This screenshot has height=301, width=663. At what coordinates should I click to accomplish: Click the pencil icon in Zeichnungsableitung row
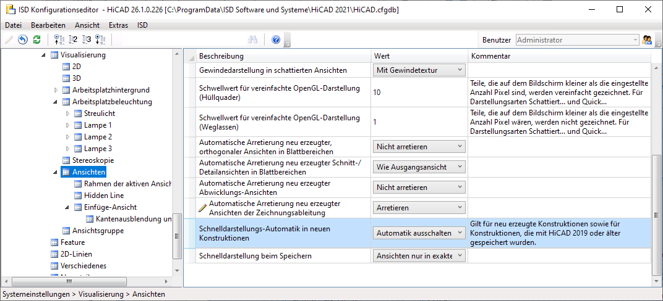(x=203, y=207)
